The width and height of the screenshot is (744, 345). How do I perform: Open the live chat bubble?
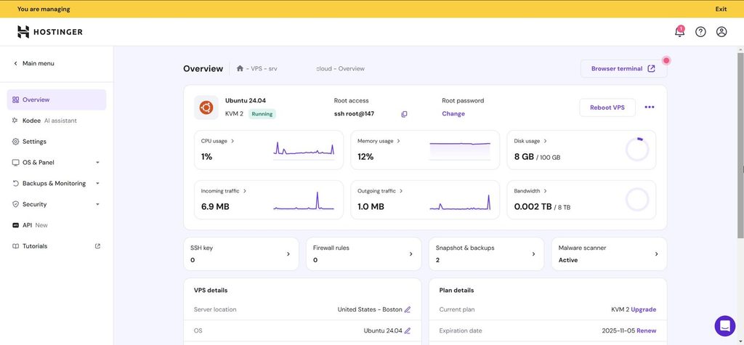[x=724, y=326]
